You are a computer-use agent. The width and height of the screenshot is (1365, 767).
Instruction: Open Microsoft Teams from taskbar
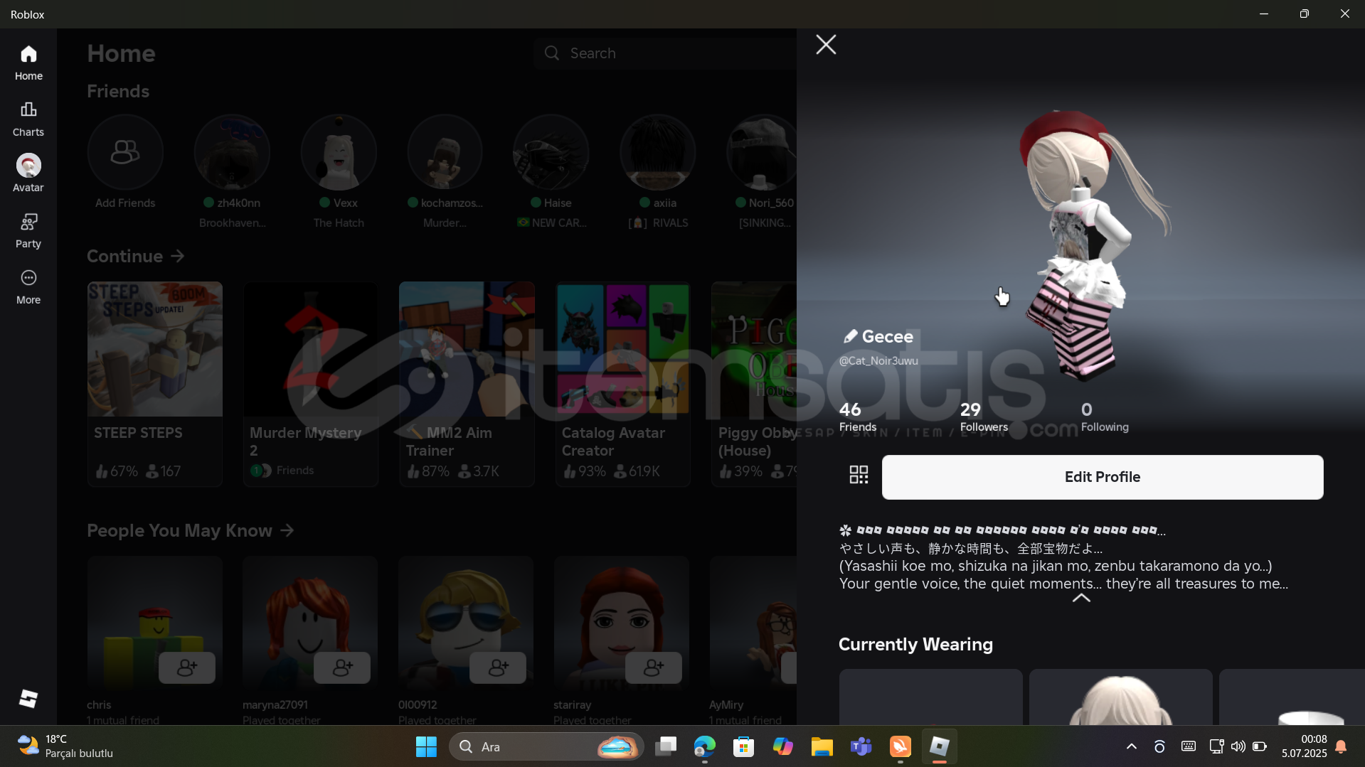[x=861, y=746]
